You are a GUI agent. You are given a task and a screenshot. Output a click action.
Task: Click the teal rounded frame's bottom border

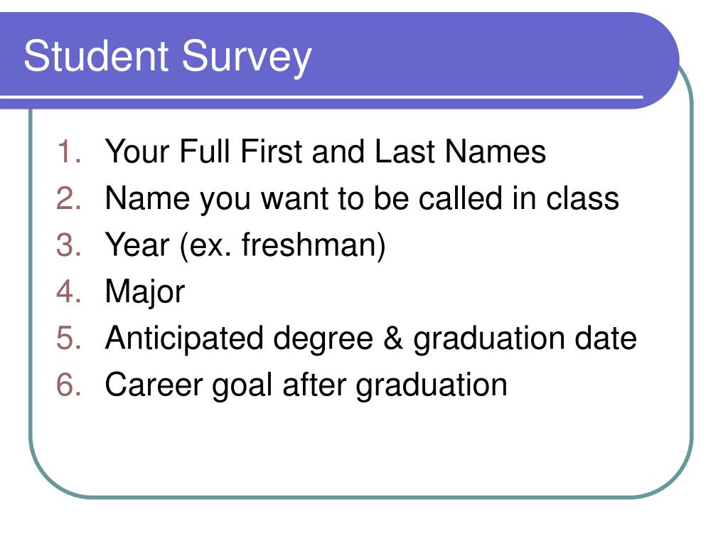(362, 497)
